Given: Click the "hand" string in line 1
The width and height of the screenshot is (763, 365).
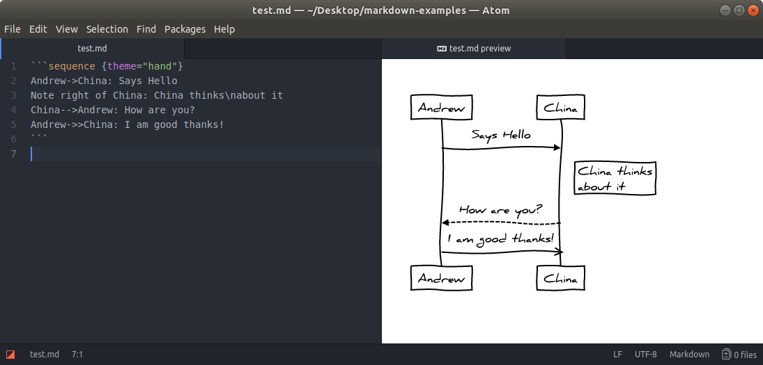Looking at the screenshot, I should pyautogui.click(x=160, y=66).
